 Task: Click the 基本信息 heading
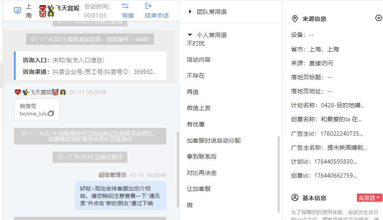314,198
